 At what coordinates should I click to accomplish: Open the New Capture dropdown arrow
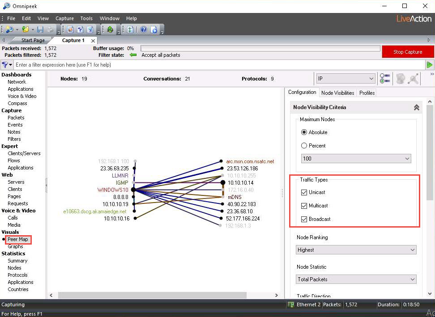(x=17, y=30)
